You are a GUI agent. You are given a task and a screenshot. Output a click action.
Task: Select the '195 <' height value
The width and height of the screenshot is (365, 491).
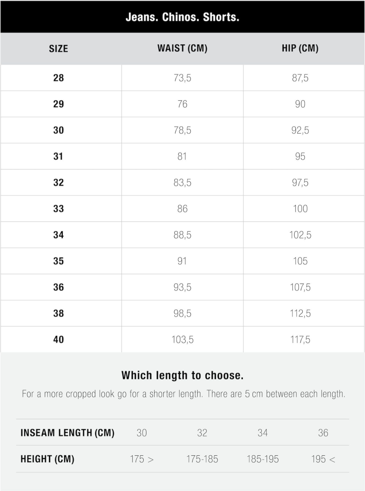tap(323, 459)
